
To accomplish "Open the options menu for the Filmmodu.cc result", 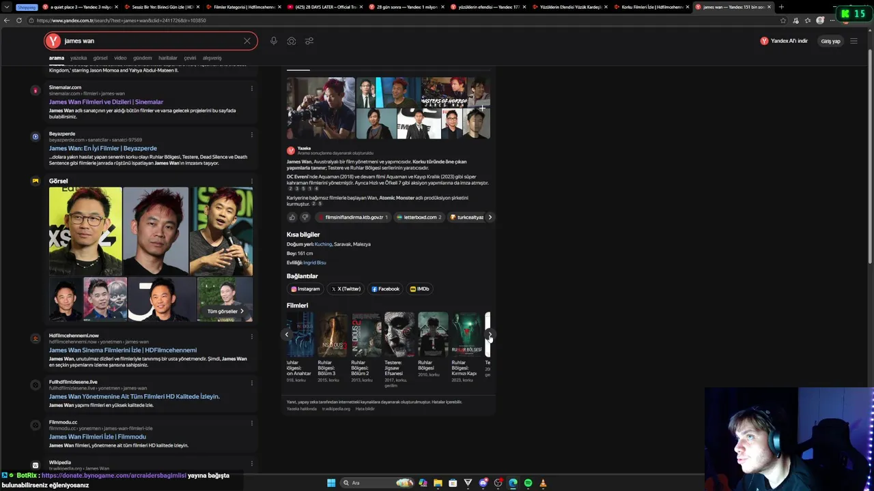I will pos(251,423).
